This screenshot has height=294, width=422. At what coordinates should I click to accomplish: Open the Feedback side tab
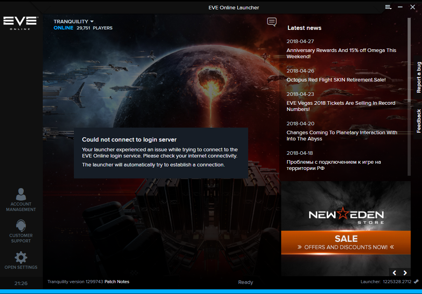coord(418,121)
